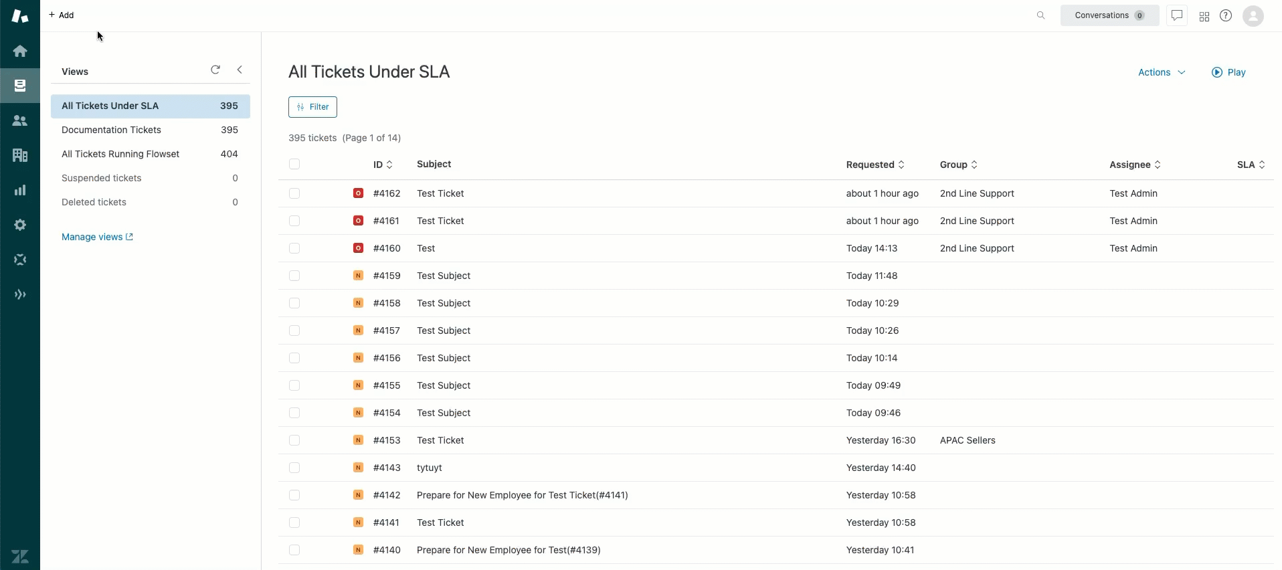The height and width of the screenshot is (570, 1282).
Task: Open the Filter button
Action: tap(312, 107)
